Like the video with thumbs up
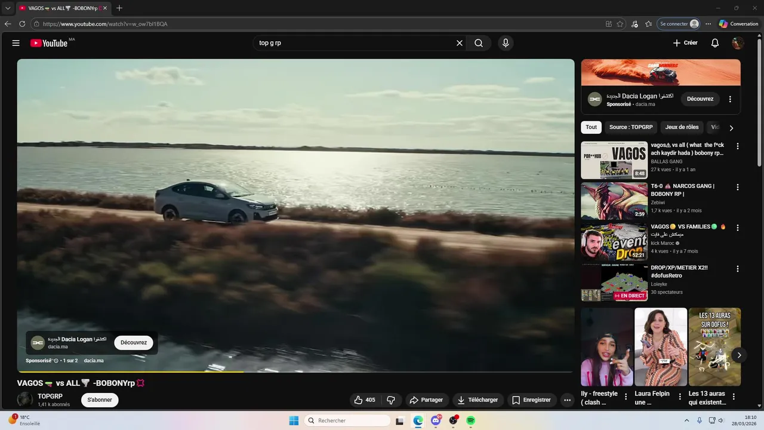Screen dimensions: 764x430 coord(365,400)
